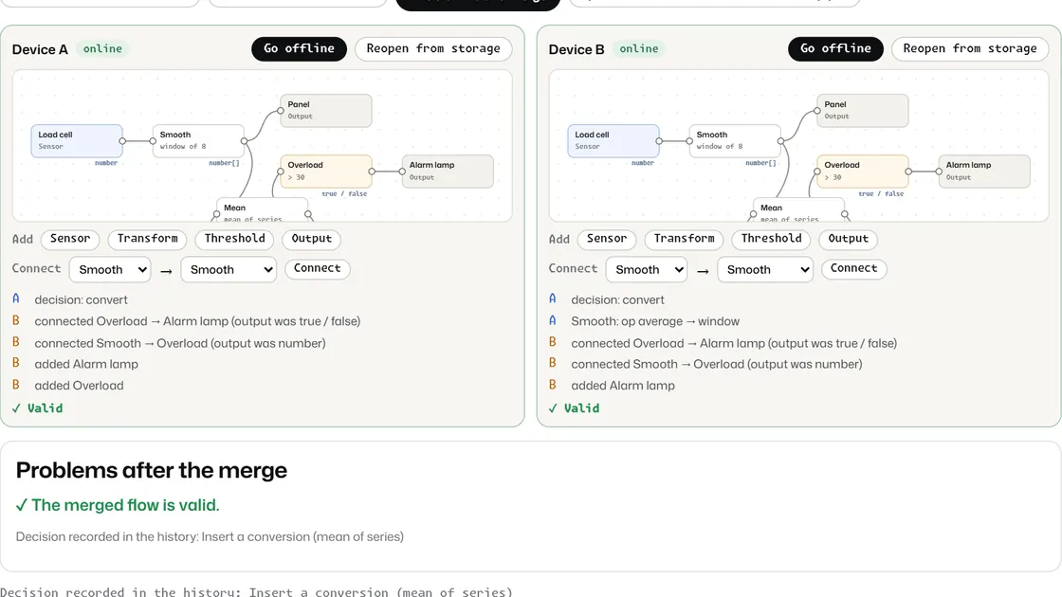Image resolution: width=1062 pixels, height=597 pixels.
Task: Add a Sensor node in Device A
Action: pos(70,239)
